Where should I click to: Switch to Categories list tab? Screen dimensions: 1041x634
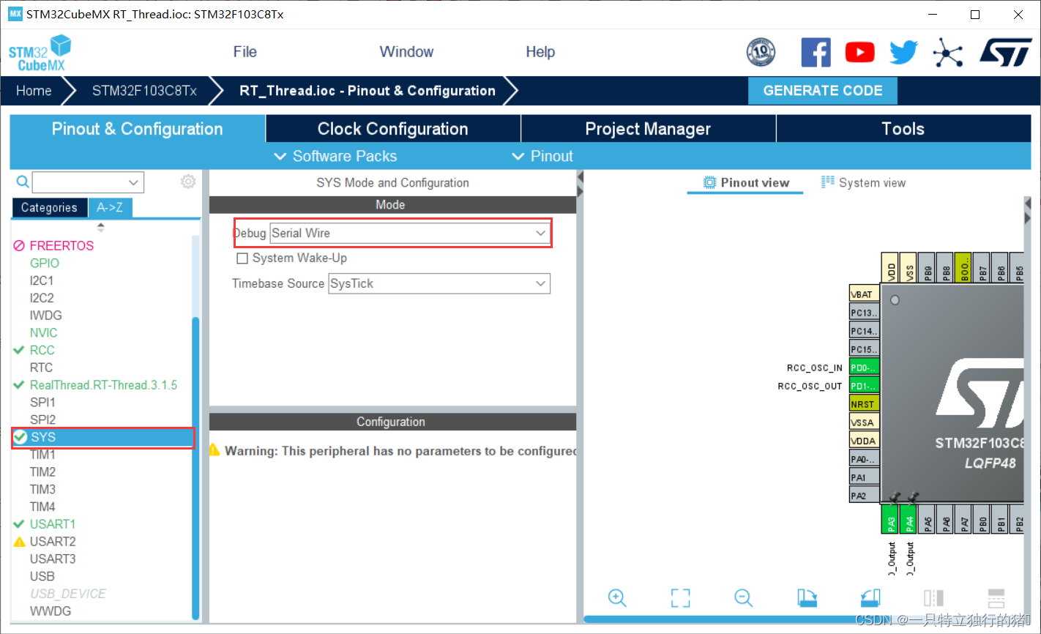49,208
